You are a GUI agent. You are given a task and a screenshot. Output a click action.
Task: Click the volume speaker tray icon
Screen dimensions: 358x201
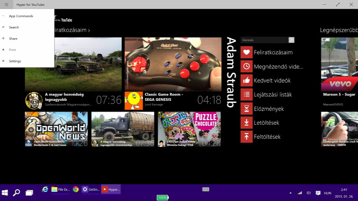[x=309, y=193]
